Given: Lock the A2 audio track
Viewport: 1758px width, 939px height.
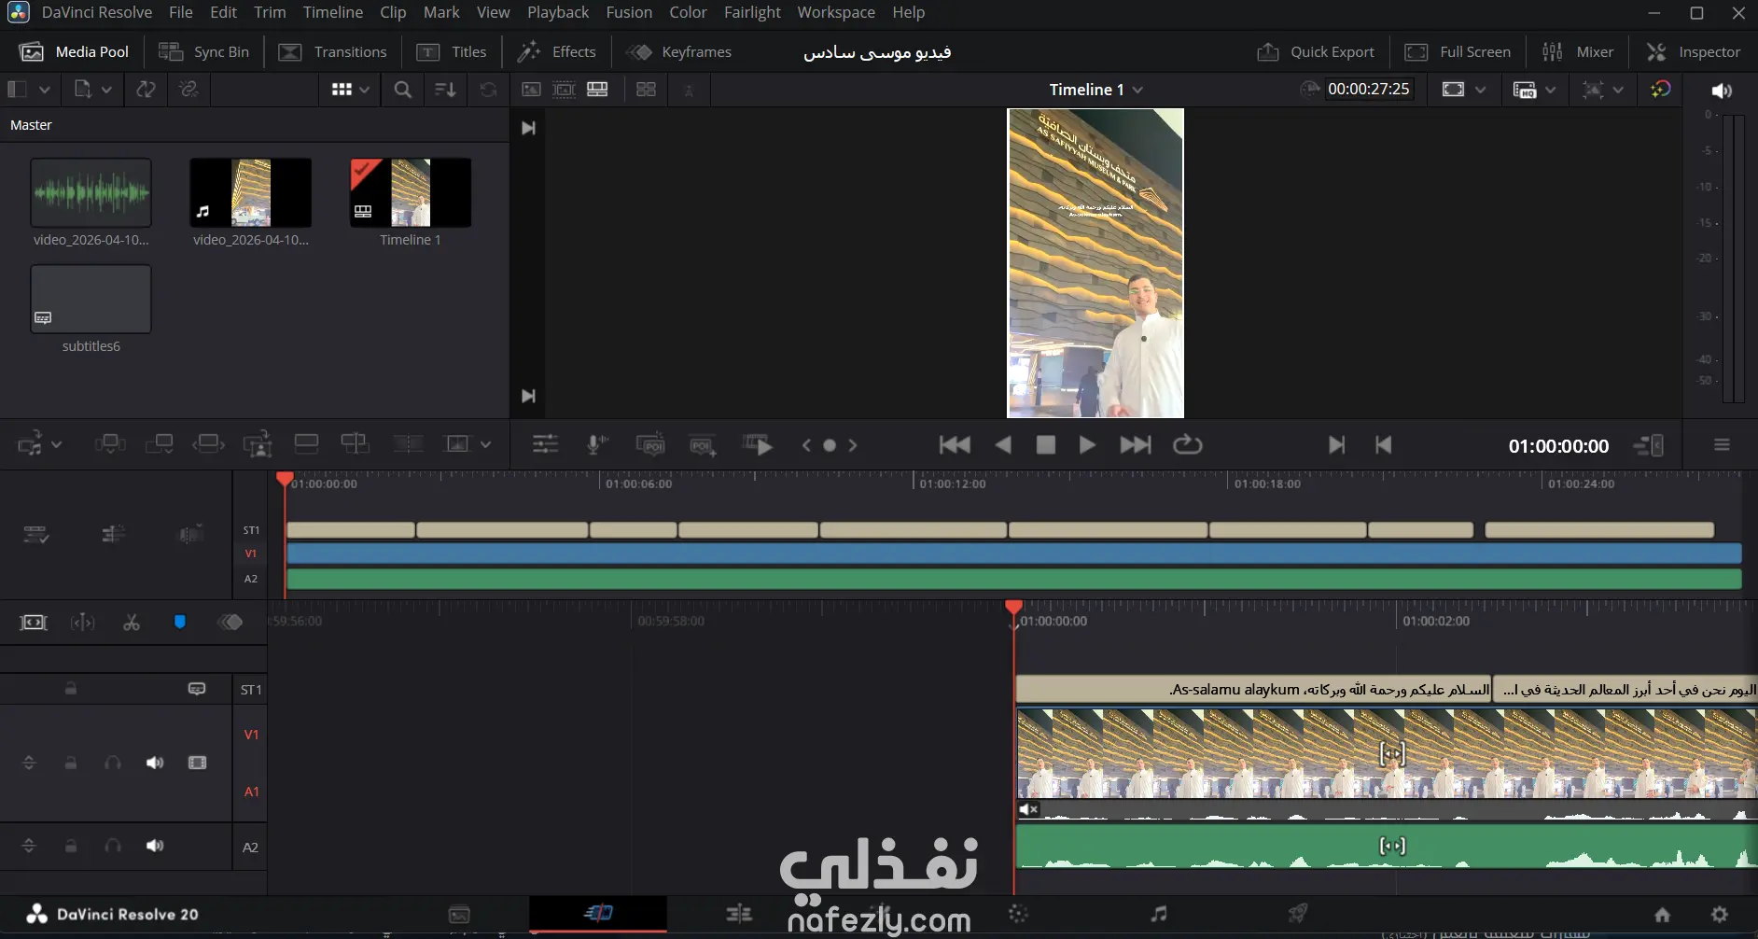Looking at the screenshot, I should pyautogui.click(x=71, y=846).
